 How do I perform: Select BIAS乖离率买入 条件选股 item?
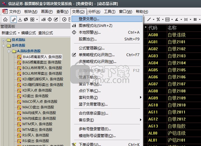42,57
